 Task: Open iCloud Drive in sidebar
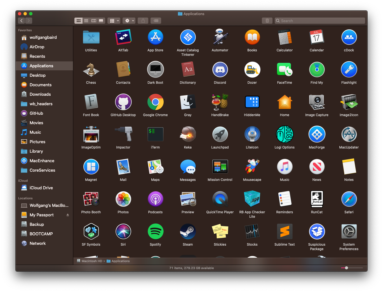point(44,188)
